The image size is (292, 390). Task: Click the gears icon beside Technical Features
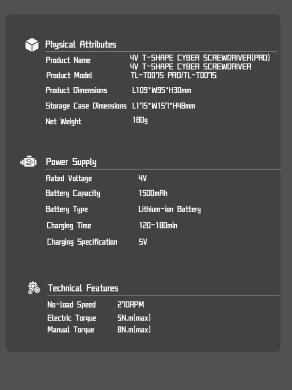(x=34, y=288)
